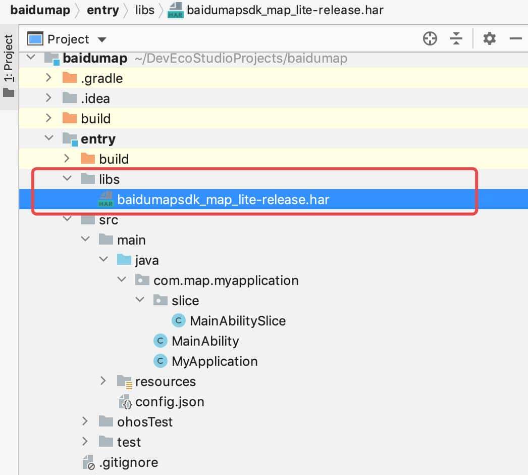Open config.json in the tree

pyautogui.click(x=170, y=402)
